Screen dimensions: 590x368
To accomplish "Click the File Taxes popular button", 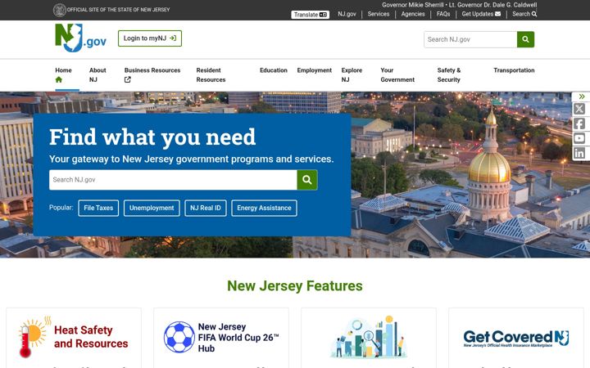I will coord(98,208).
